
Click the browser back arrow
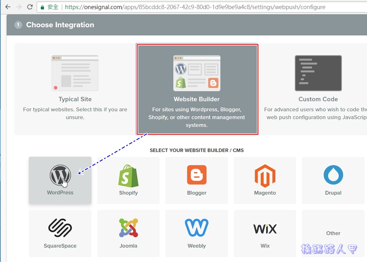point(8,7)
